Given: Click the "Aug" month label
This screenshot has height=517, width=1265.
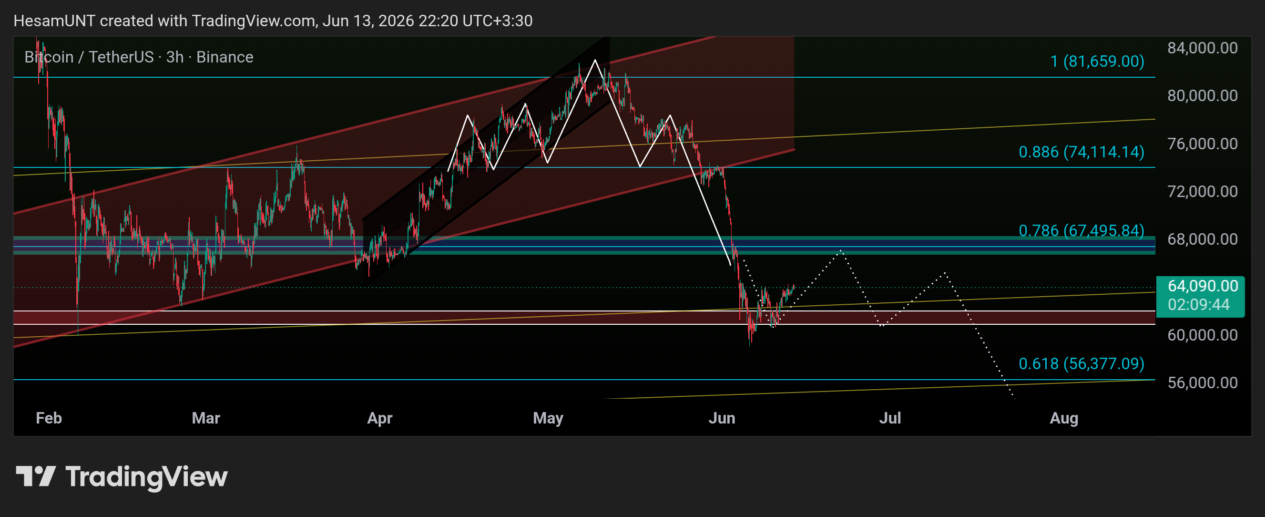Looking at the screenshot, I should (x=1064, y=418).
